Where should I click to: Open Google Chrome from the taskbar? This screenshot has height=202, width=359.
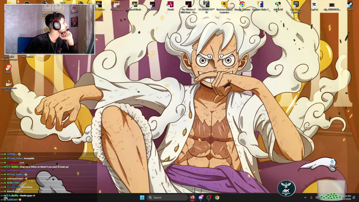[x=217, y=198]
